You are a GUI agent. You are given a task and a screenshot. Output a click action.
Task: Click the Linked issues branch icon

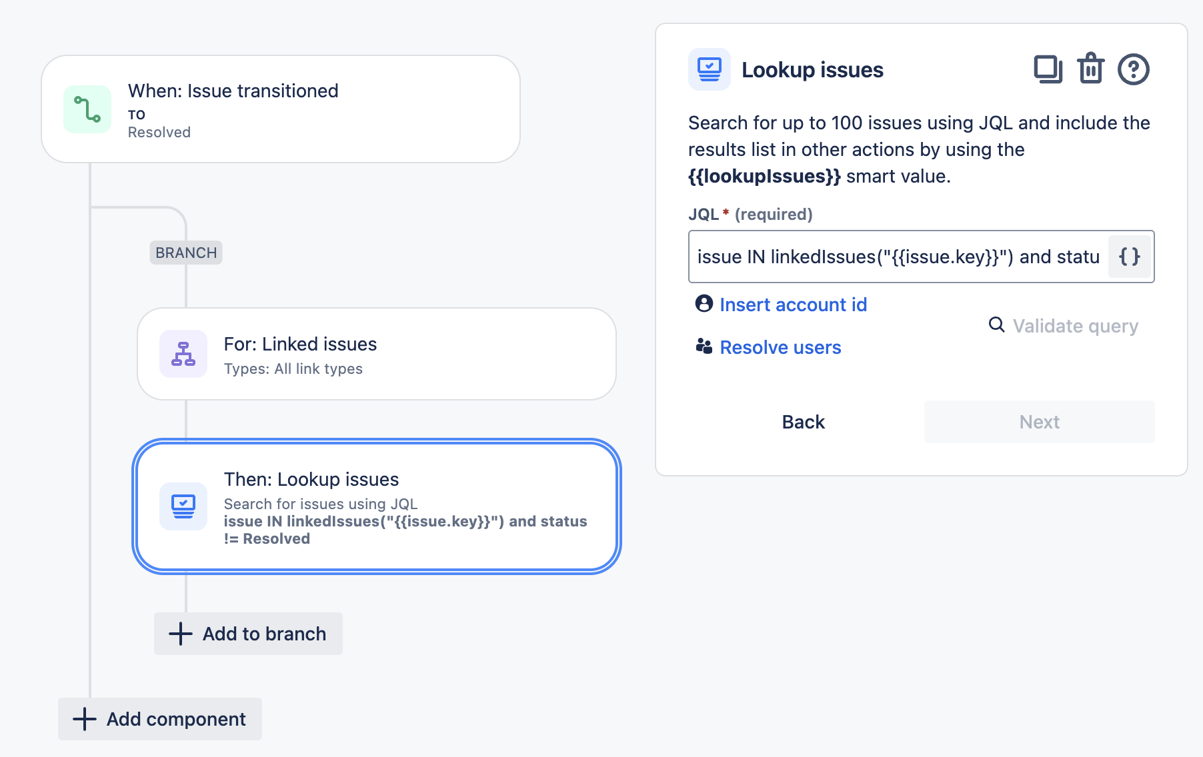tap(183, 354)
